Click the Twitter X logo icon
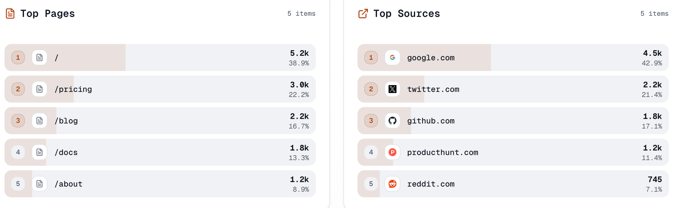This screenshot has width=679, height=208. [x=393, y=89]
